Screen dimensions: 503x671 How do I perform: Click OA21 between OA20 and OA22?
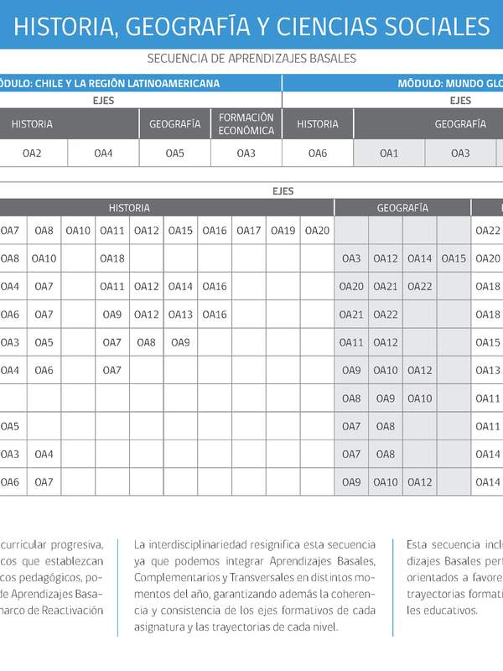pyautogui.click(x=386, y=286)
